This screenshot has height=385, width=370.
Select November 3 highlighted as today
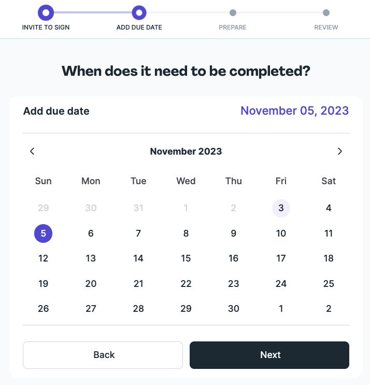(281, 208)
